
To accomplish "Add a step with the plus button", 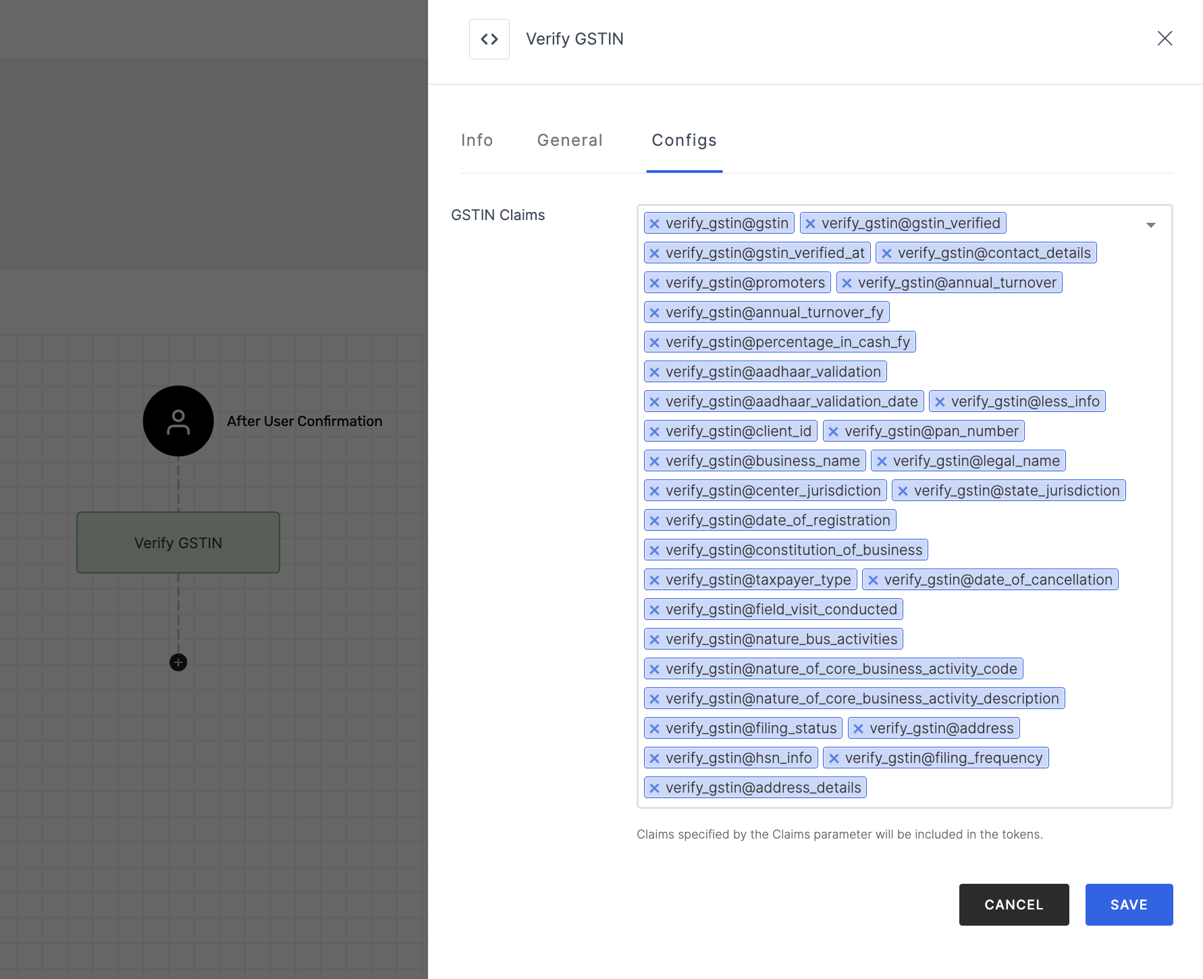I will tap(178, 662).
